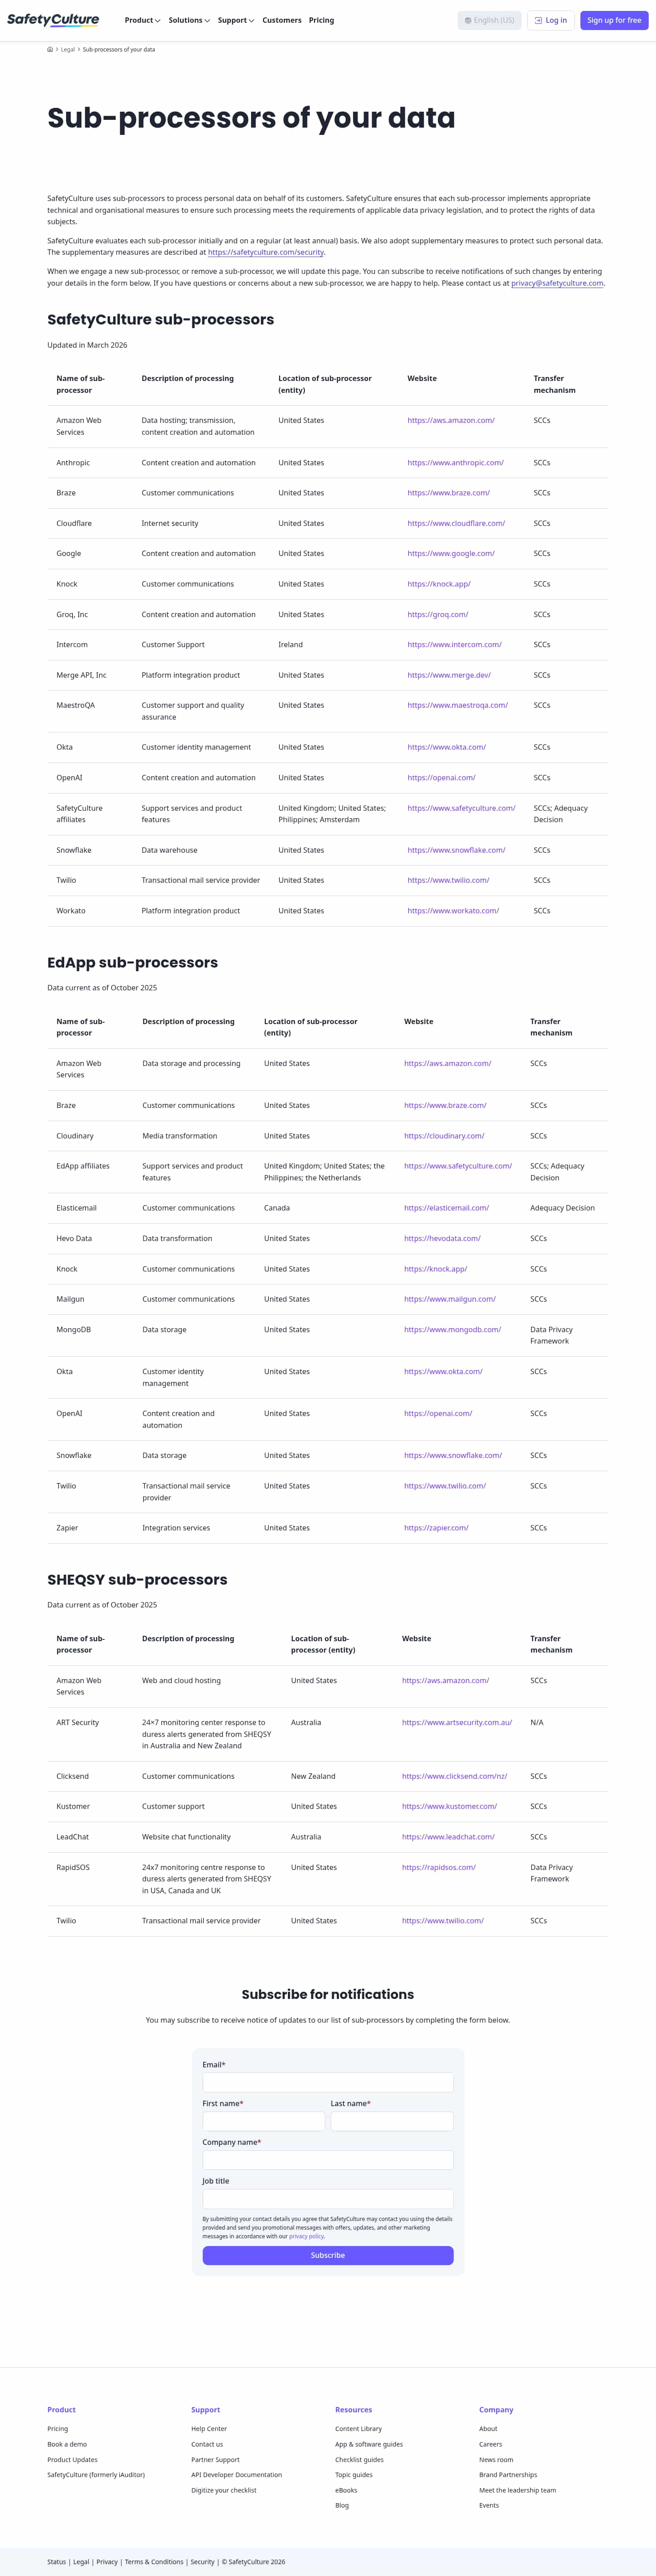The width and height of the screenshot is (656, 2576).
Task: Open the privacy@safetyculture.com email link
Action: tap(557, 283)
